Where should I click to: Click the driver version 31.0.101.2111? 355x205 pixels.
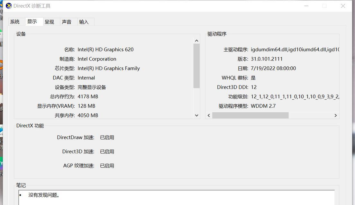coord(267,59)
